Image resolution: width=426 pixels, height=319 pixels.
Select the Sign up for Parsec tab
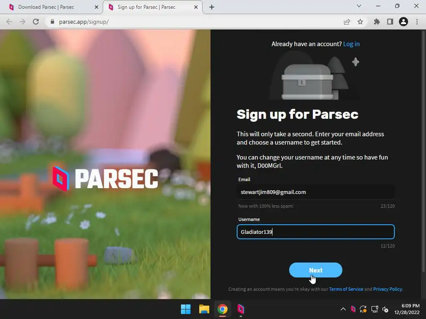[153, 7]
